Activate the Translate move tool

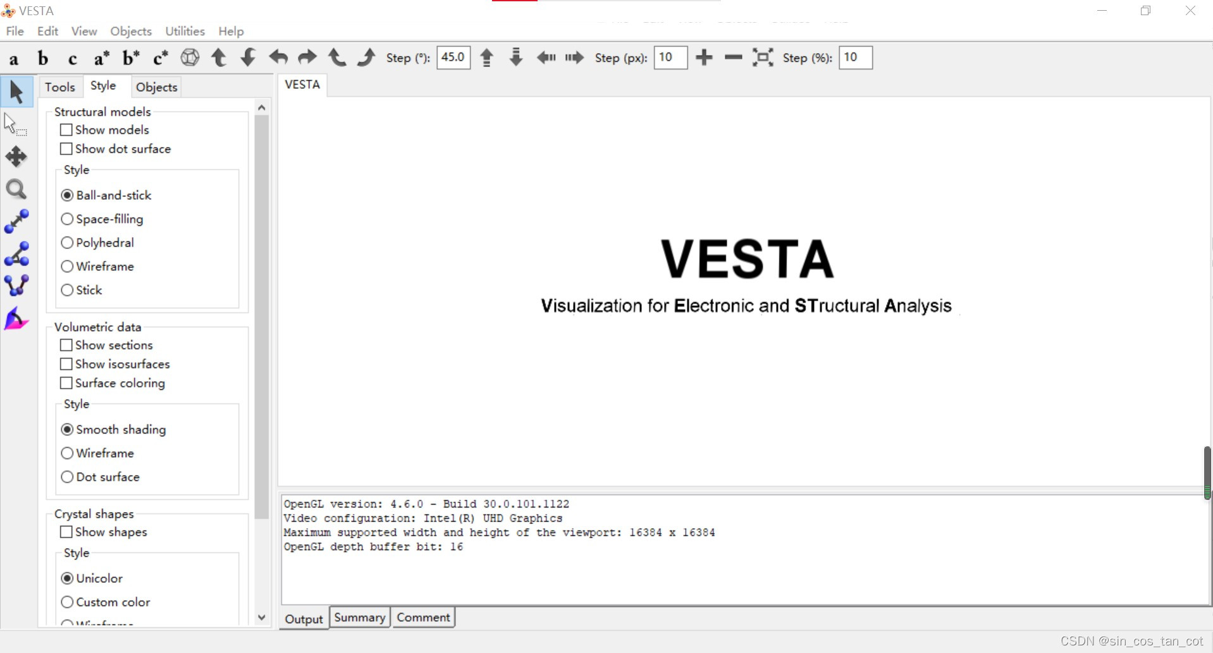16,157
